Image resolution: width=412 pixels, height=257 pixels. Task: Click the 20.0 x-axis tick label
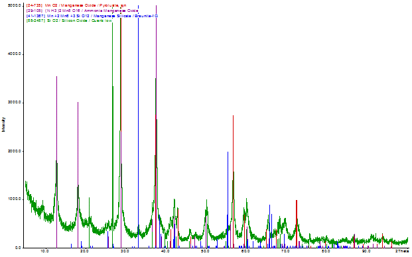[x=84, y=252]
